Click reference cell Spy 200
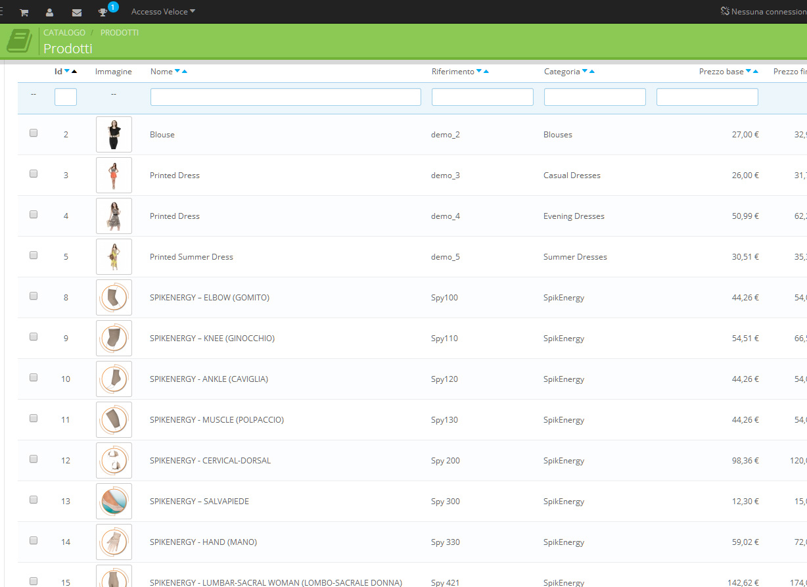The width and height of the screenshot is (807, 587). (446, 460)
